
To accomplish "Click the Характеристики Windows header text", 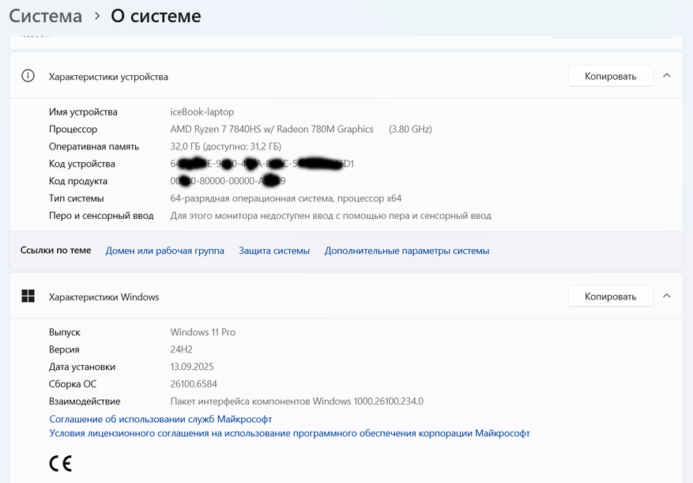I will coord(104,297).
